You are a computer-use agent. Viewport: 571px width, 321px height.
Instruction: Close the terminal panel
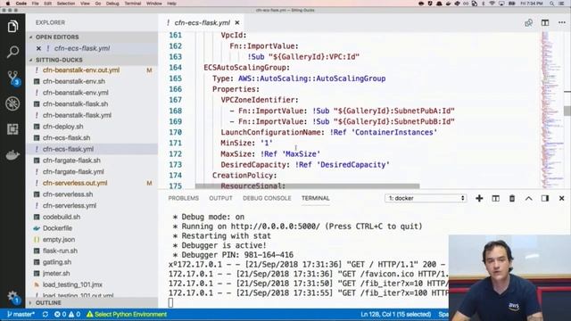pos(561,198)
